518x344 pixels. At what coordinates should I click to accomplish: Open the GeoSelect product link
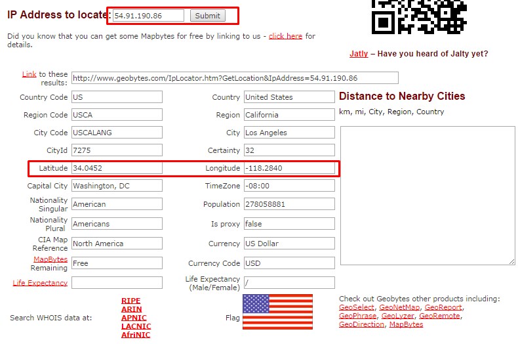click(357, 307)
